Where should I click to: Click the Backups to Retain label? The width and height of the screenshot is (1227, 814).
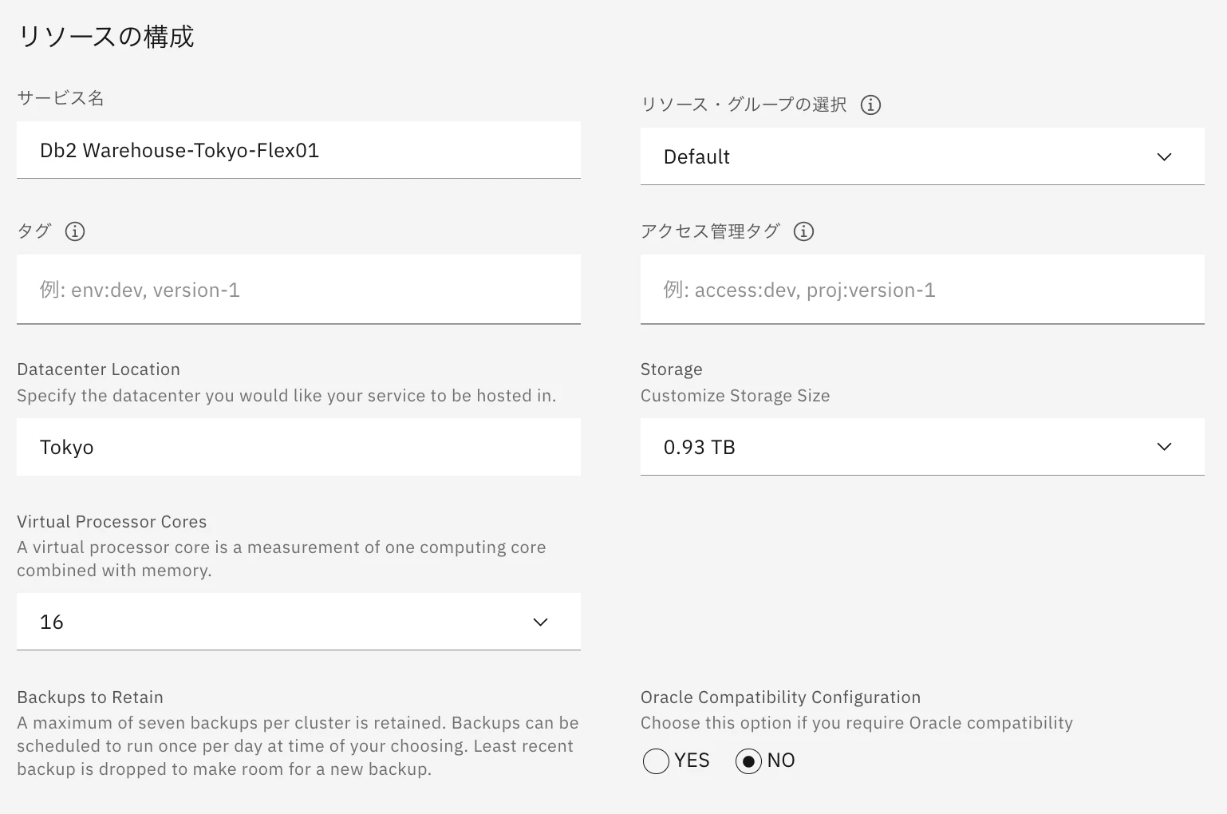90,697
